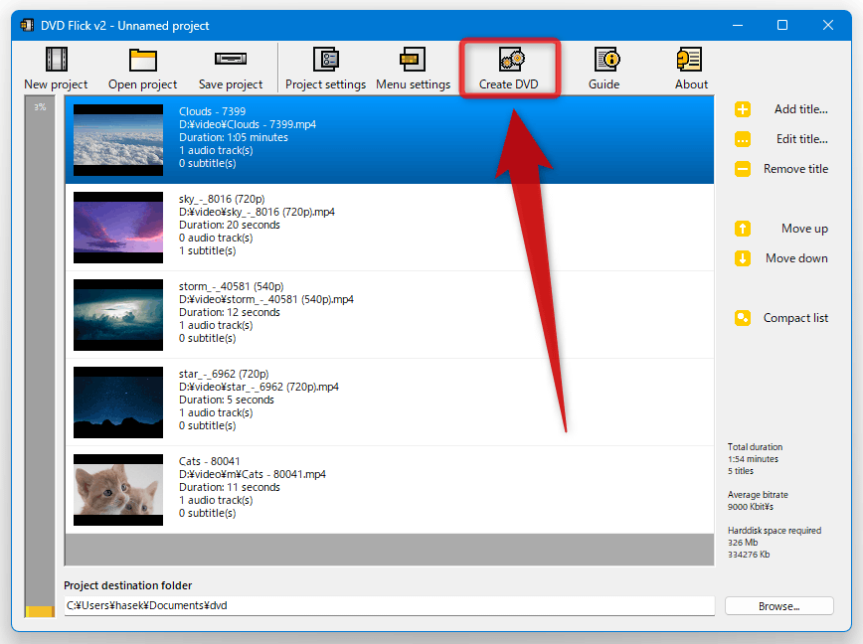Click 'Total duration' info text
This screenshot has width=863, height=644.
coord(755,447)
